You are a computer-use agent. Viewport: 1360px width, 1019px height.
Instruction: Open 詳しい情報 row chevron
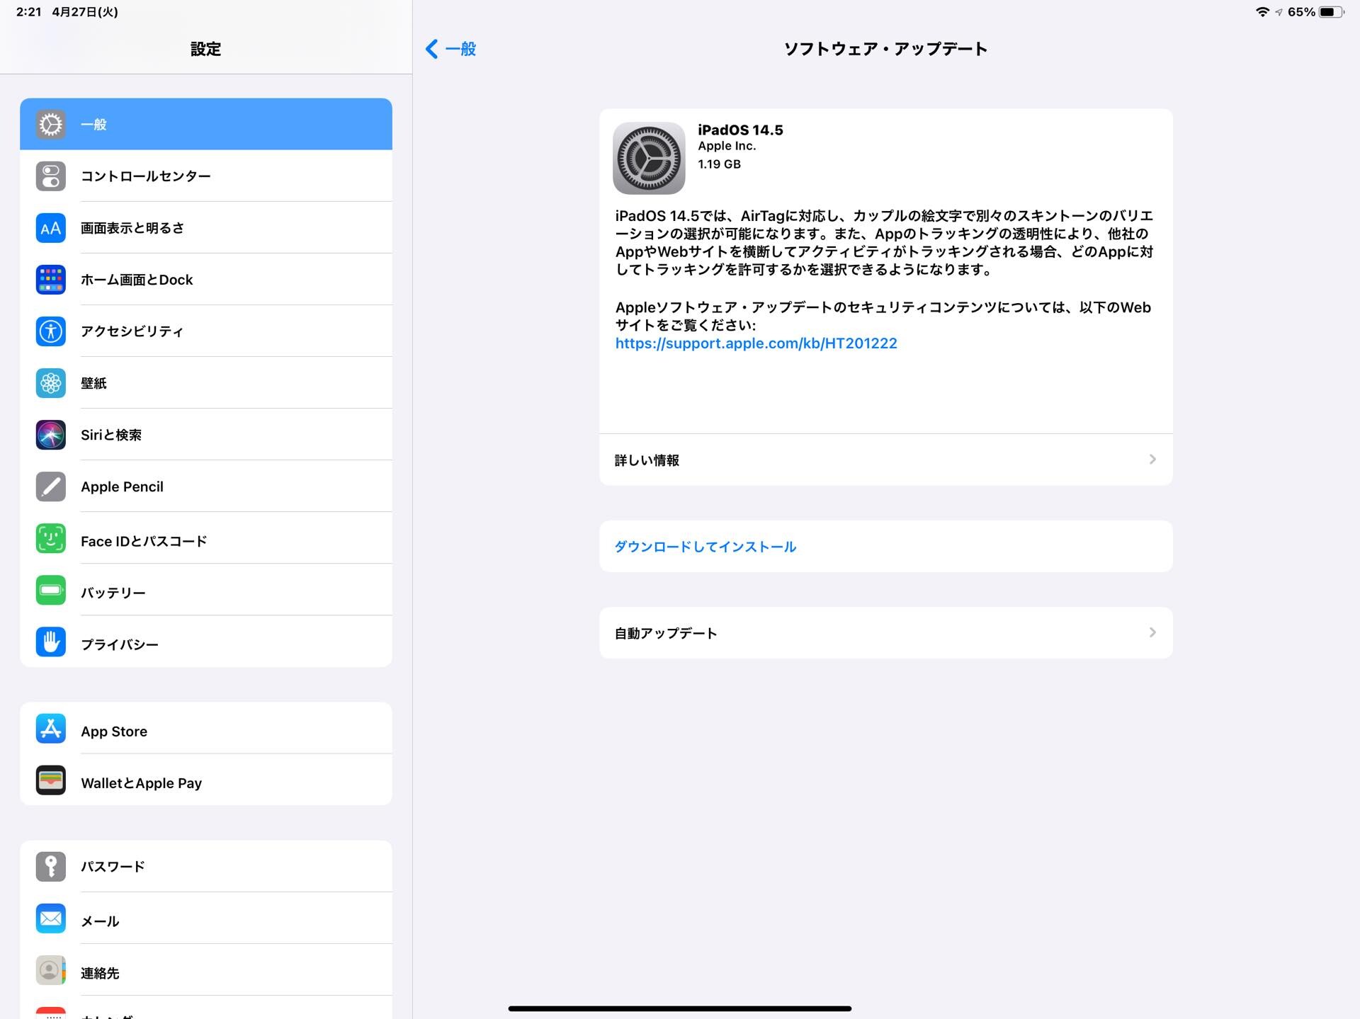click(x=1152, y=460)
